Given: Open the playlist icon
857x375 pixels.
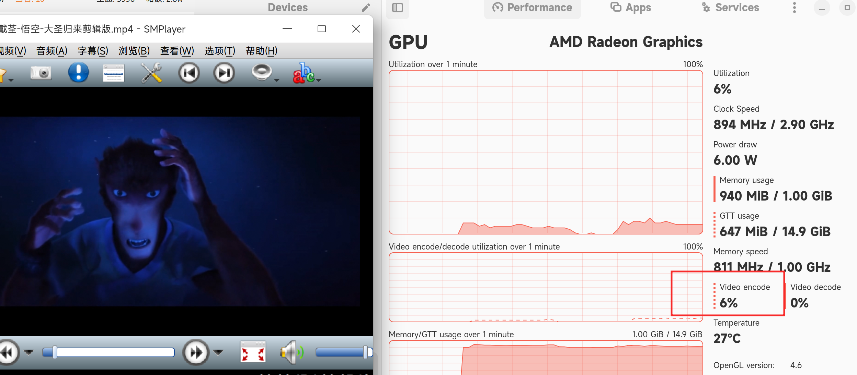Looking at the screenshot, I should click(114, 73).
